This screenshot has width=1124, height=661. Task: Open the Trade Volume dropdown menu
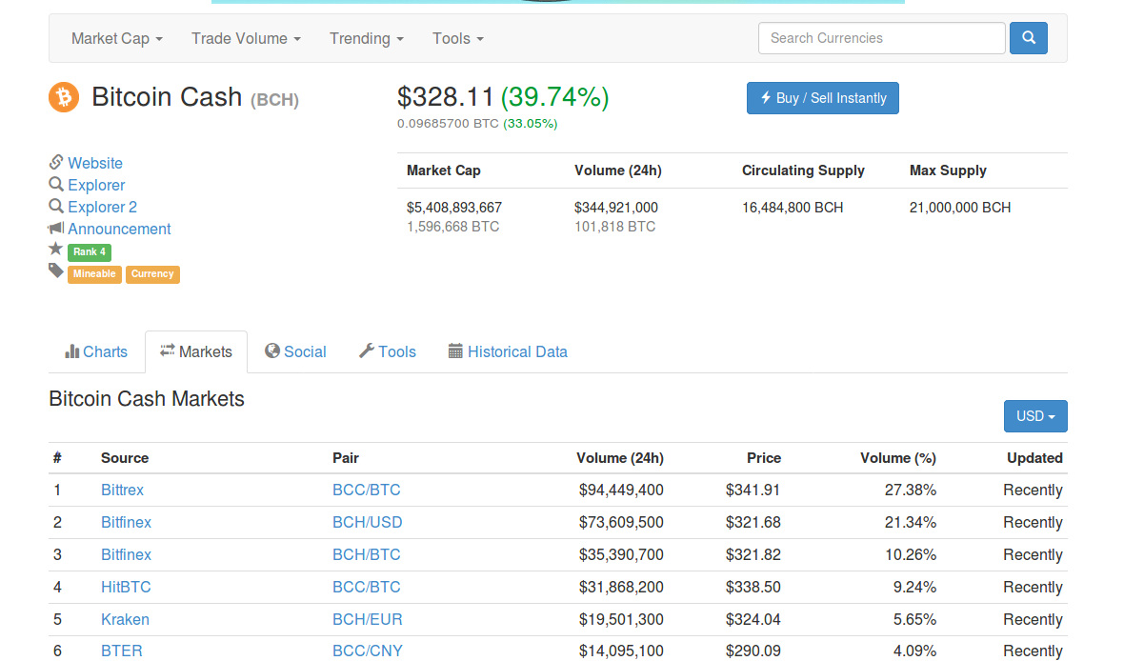(246, 39)
